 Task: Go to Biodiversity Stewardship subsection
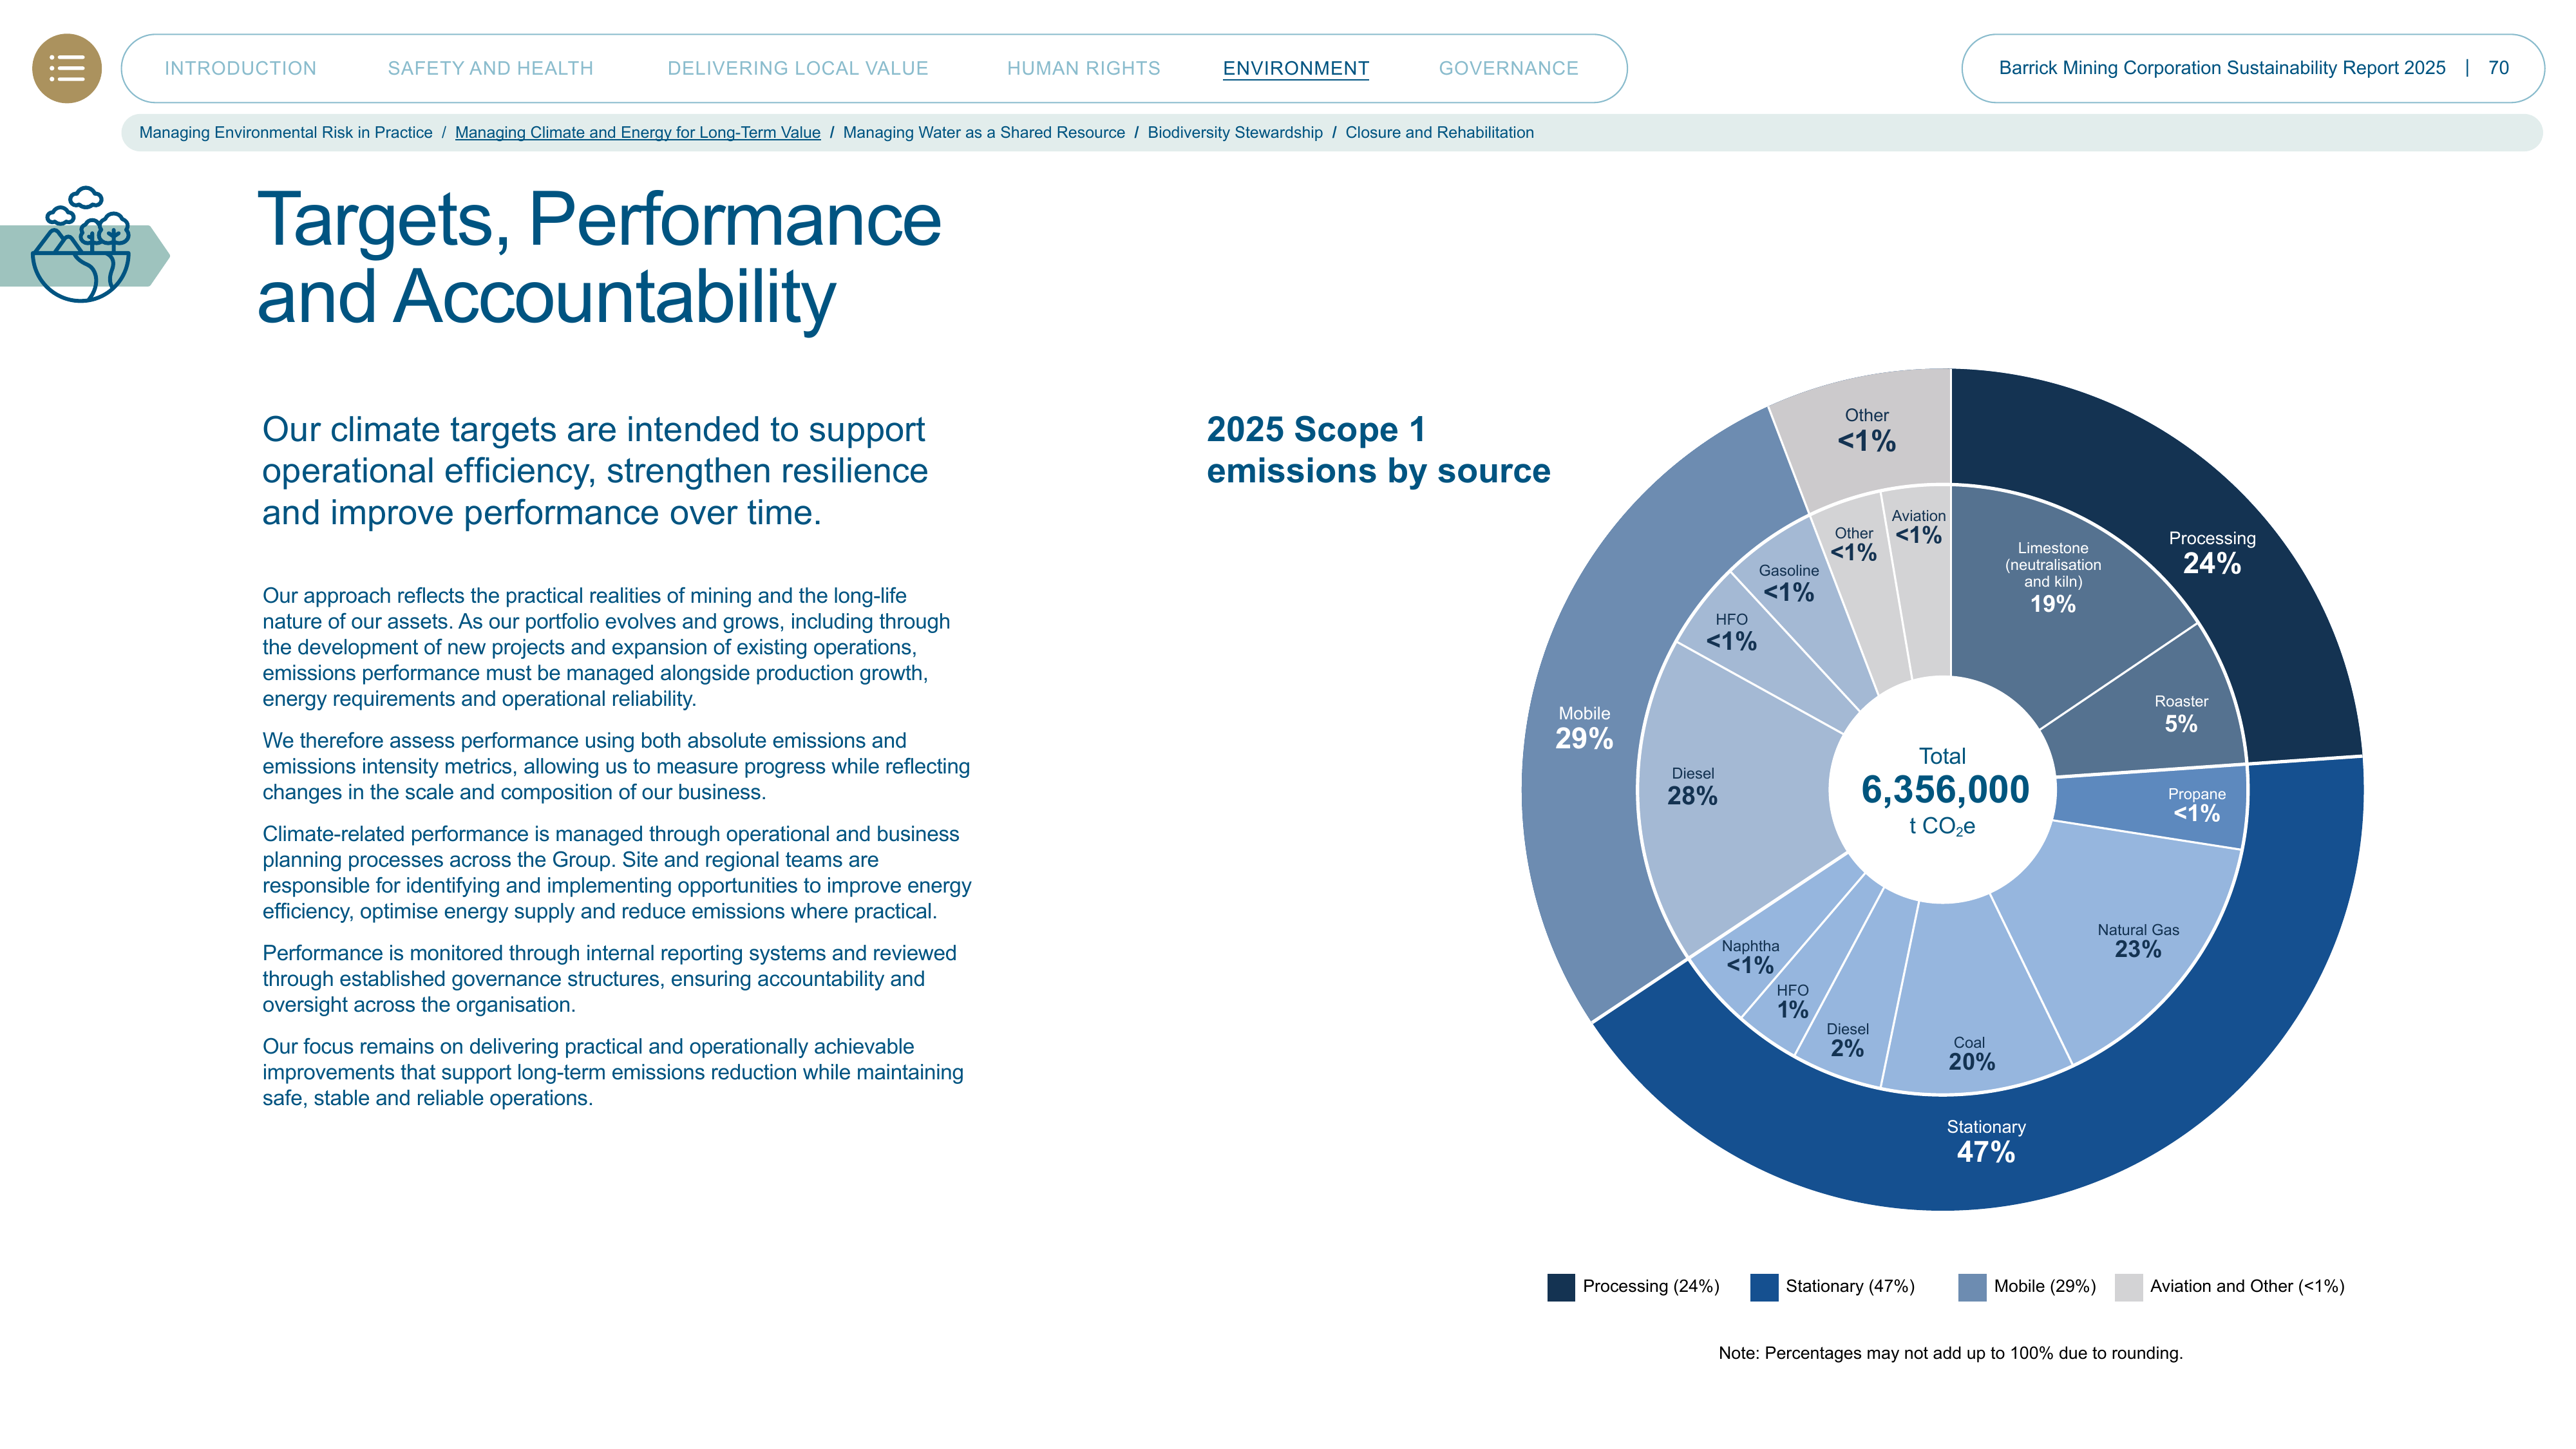1235,132
